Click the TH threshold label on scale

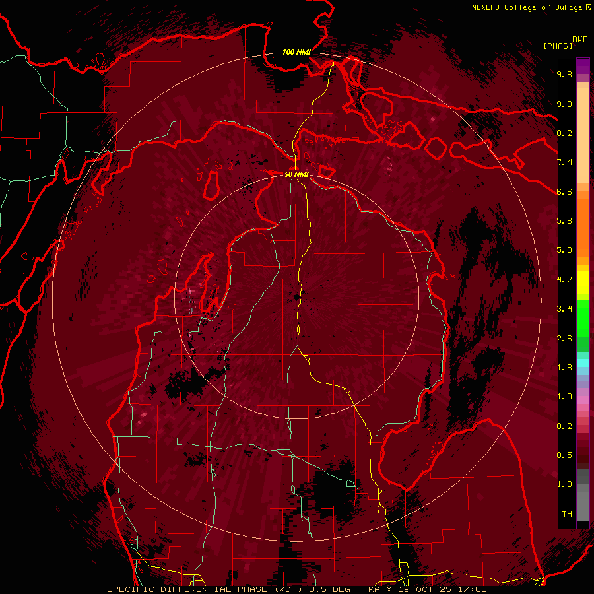pos(567,514)
